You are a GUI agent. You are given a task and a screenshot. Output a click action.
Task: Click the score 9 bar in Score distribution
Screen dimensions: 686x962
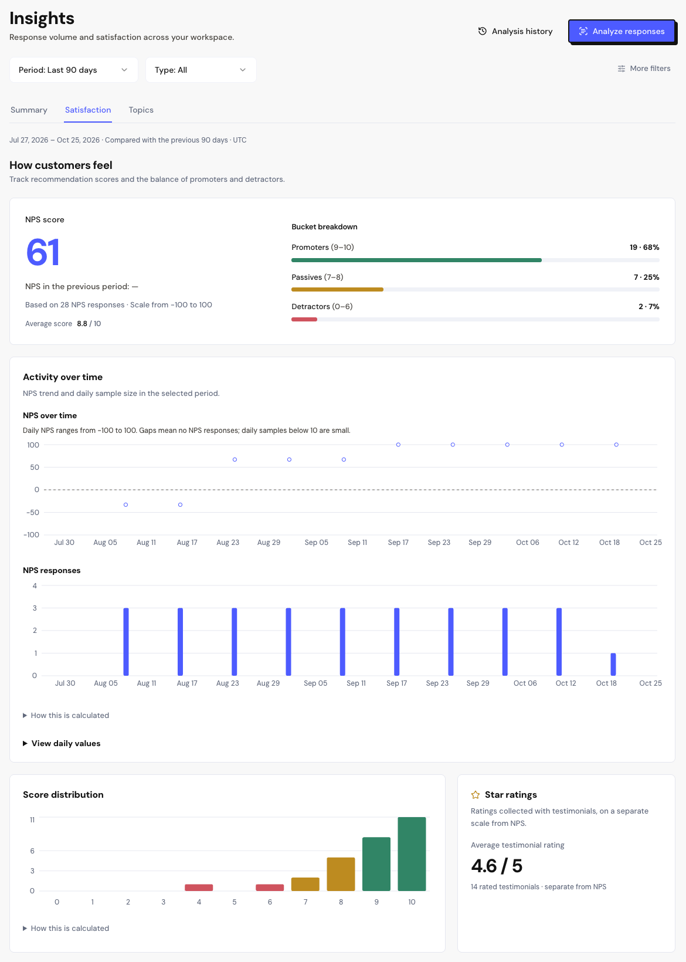pos(376,864)
